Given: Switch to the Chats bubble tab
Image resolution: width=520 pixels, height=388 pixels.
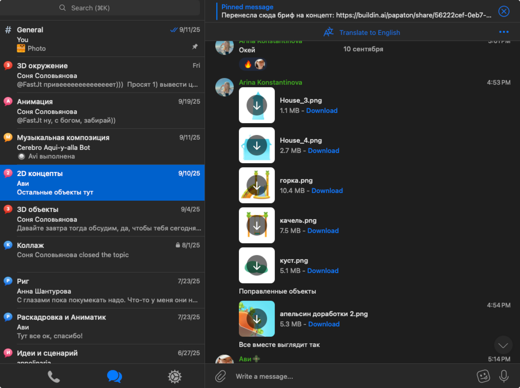Looking at the screenshot, I should pos(114,377).
